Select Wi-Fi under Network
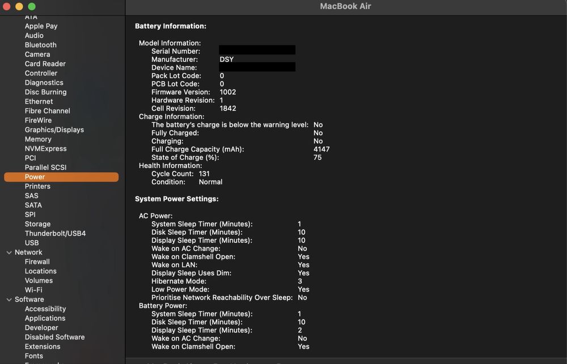 pos(33,290)
